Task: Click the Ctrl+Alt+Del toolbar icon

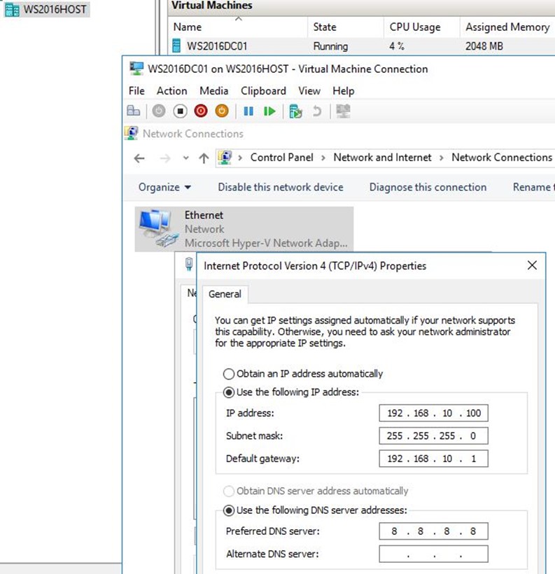Action: 133,111
